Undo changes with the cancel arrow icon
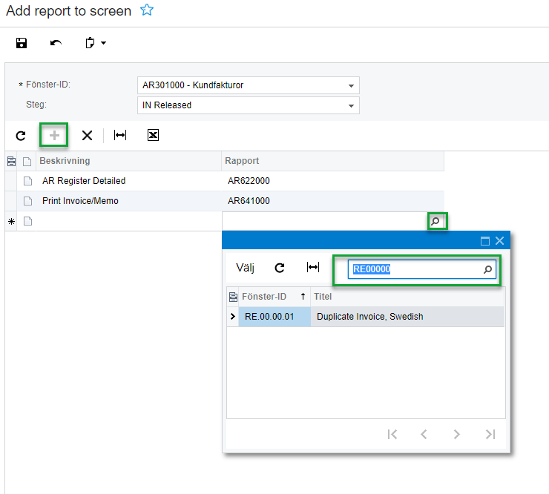Viewport: 549px width, 494px height. coord(56,43)
